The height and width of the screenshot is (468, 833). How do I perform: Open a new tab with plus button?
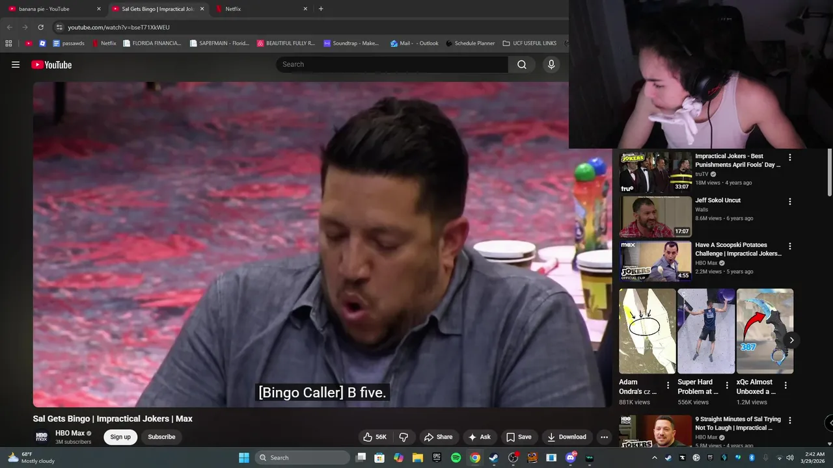pyautogui.click(x=321, y=9)
